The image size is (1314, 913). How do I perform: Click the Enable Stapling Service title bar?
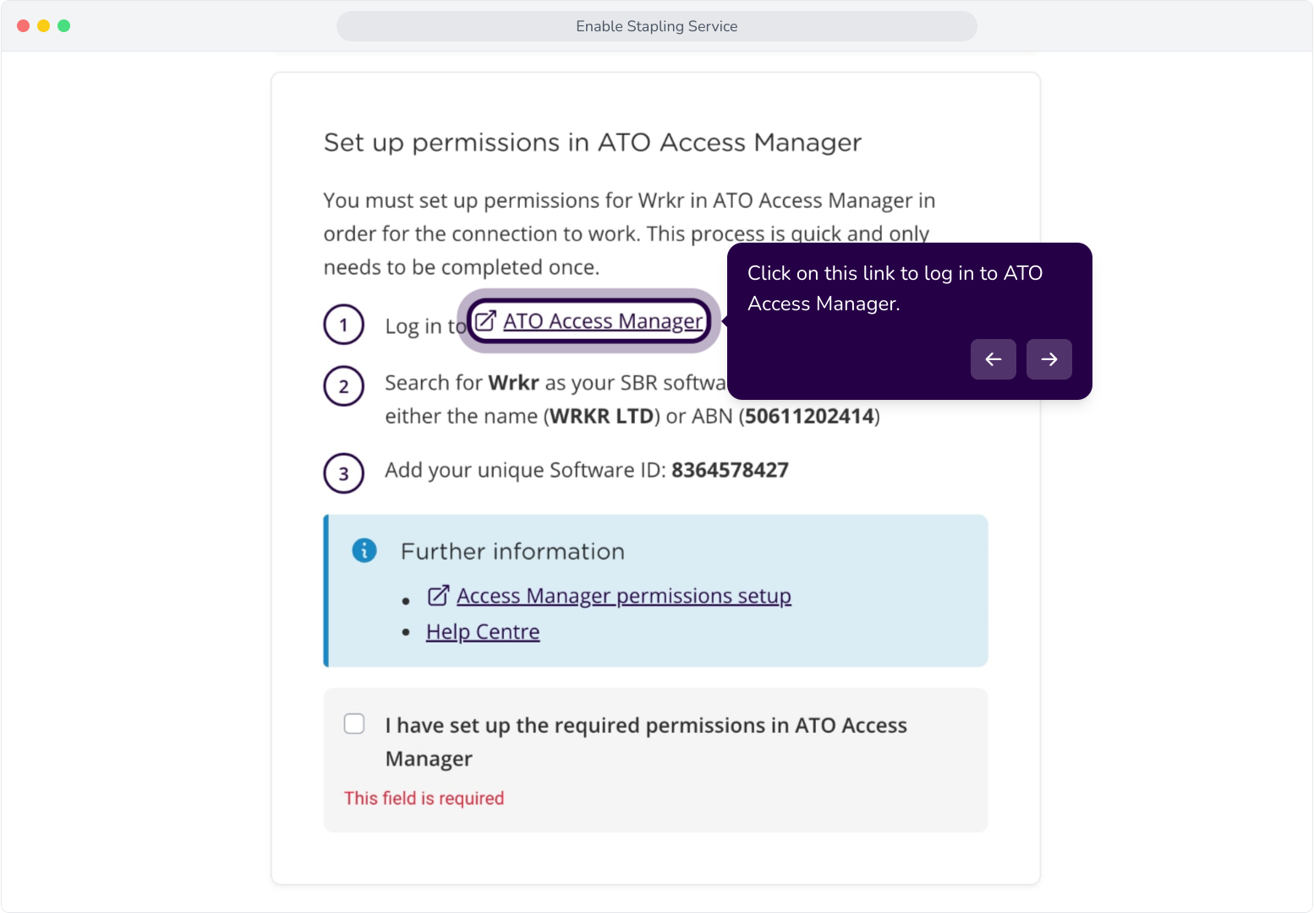click(657, 26)
